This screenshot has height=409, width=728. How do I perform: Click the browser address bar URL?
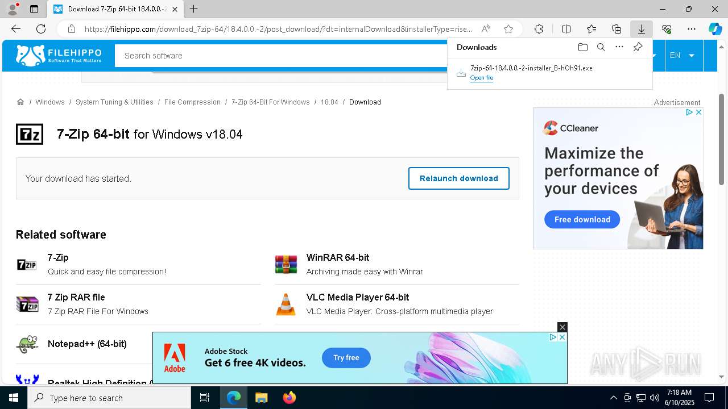tap(278, 29)
